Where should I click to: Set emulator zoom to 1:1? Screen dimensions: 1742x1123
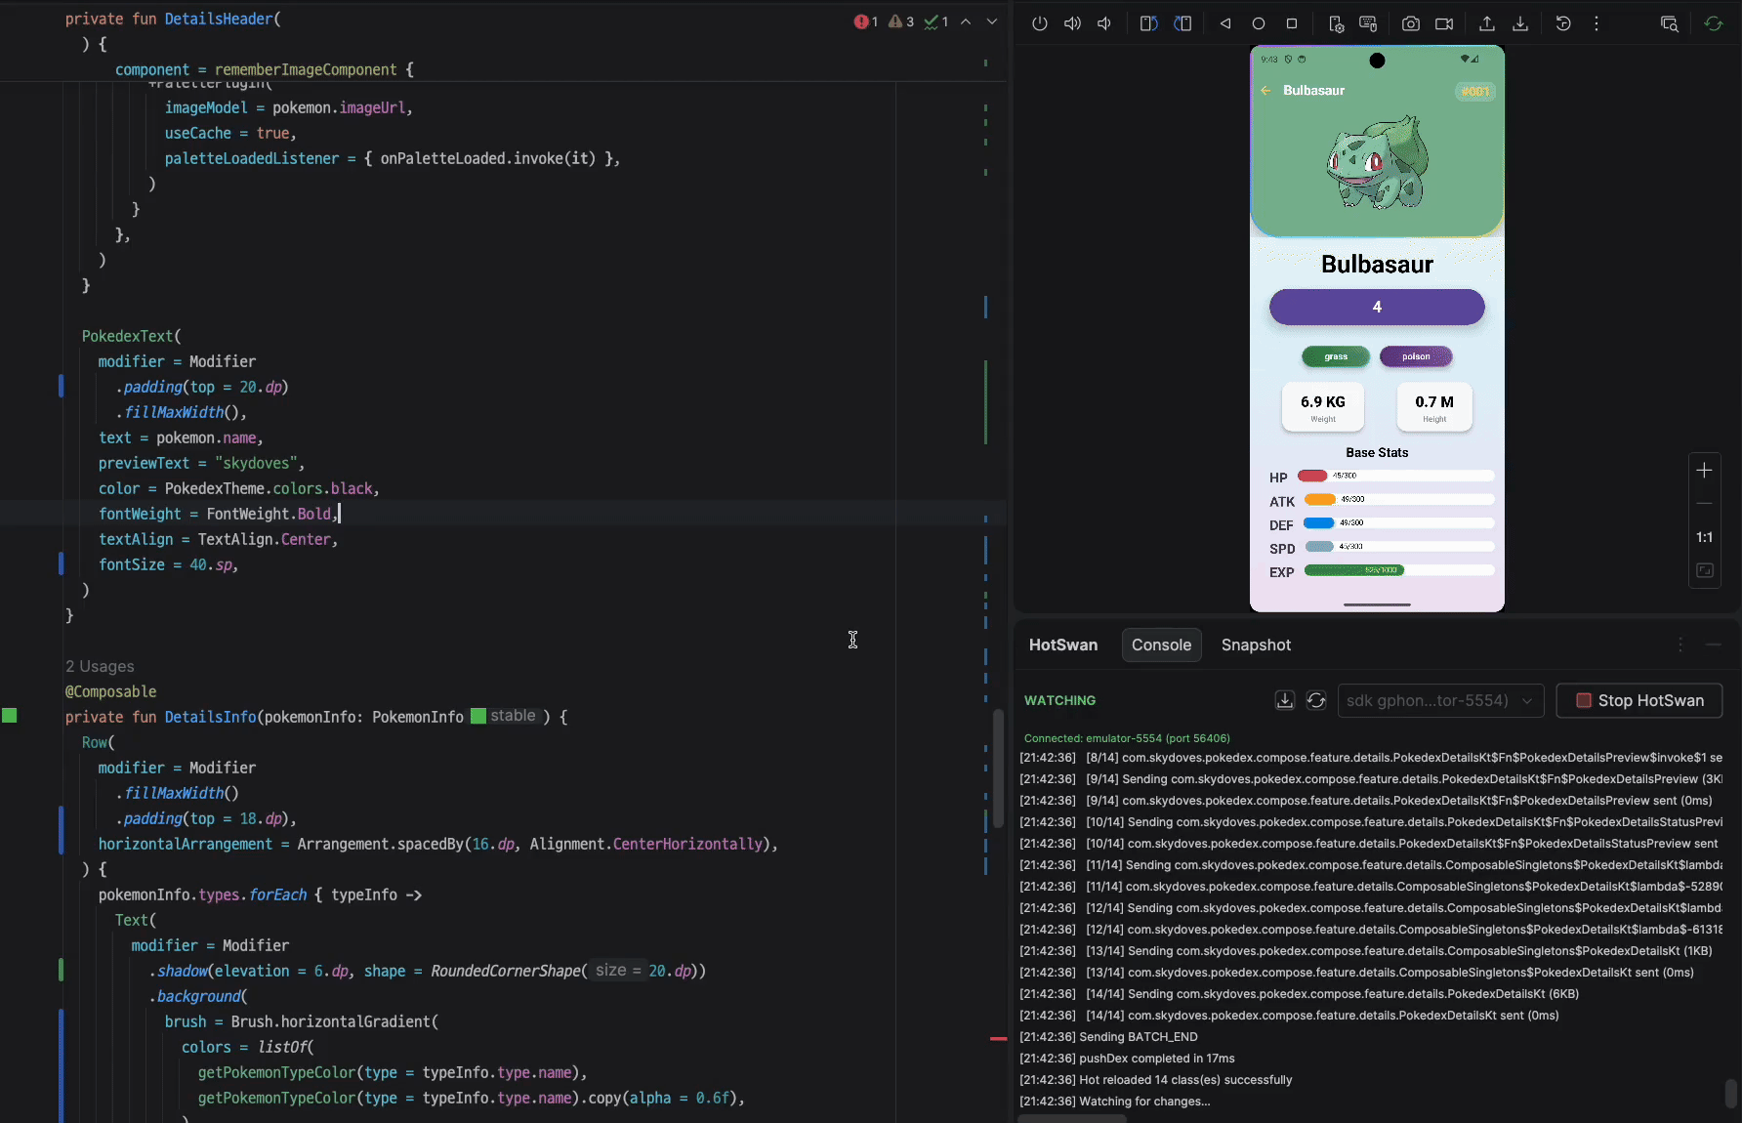1704,537
